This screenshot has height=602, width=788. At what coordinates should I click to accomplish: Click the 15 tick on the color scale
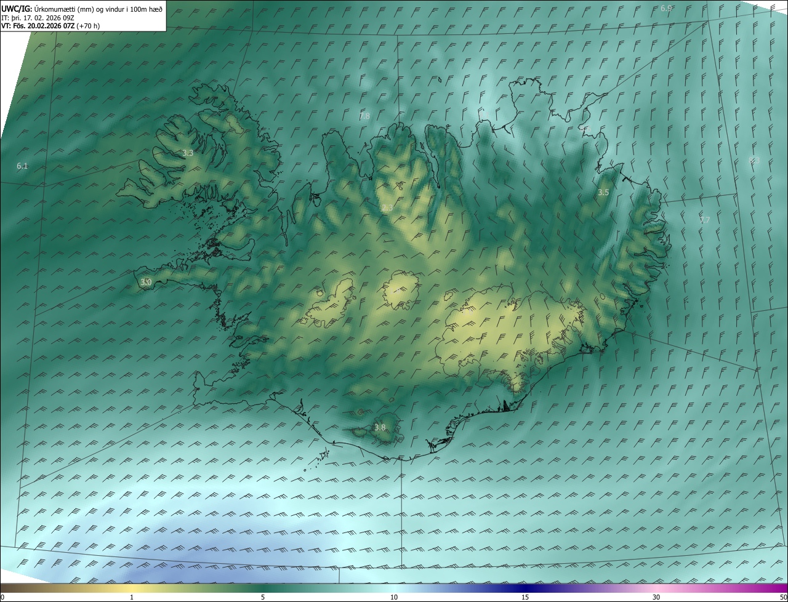(x=525, y=597)
